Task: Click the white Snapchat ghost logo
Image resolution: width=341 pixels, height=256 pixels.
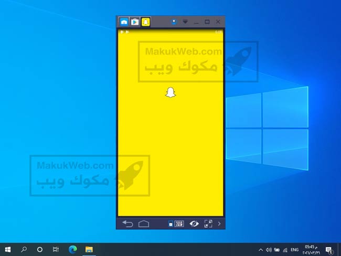Action: [x=170, y=92]
